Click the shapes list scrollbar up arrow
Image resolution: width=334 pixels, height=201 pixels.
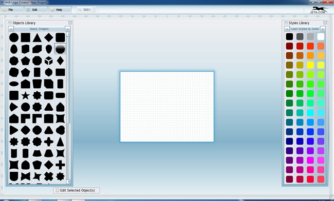click(68, 34)
